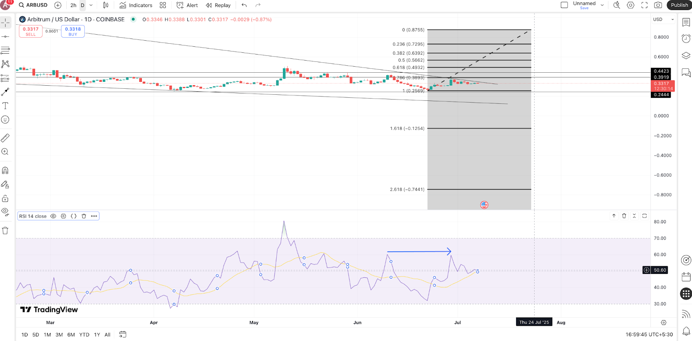Open the chats panel
The height and width of the screenshot is (341, 692).
coord(686,72)
